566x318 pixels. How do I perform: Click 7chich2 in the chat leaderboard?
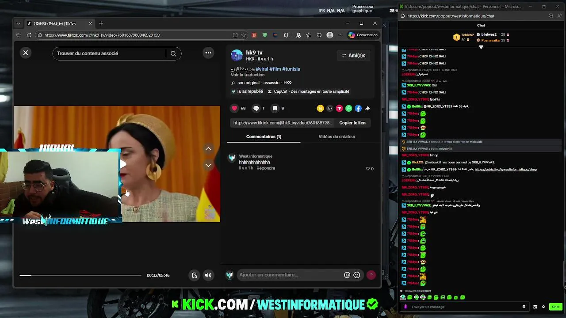point(467,35)
